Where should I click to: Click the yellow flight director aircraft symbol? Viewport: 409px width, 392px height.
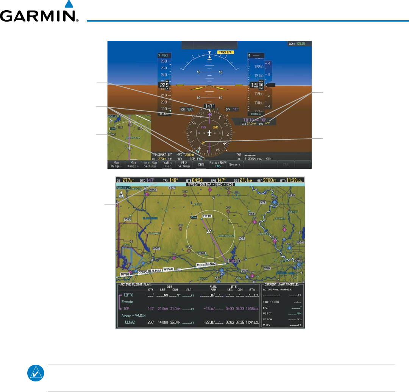pyautogui.click(x=209, y=88)
